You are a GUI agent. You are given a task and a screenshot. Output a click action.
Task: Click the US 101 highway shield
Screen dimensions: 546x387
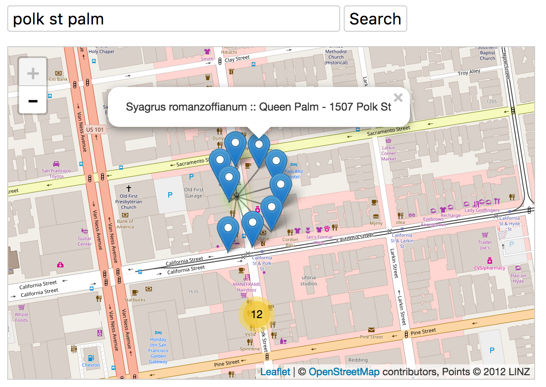95,130
